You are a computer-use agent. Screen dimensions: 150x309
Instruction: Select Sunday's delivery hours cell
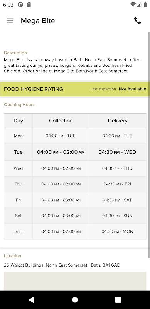(118, 231)
